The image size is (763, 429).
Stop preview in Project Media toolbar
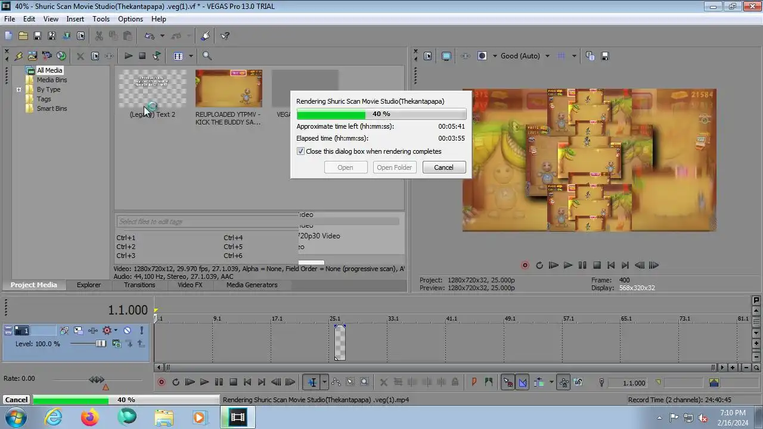tap(142, 56)
